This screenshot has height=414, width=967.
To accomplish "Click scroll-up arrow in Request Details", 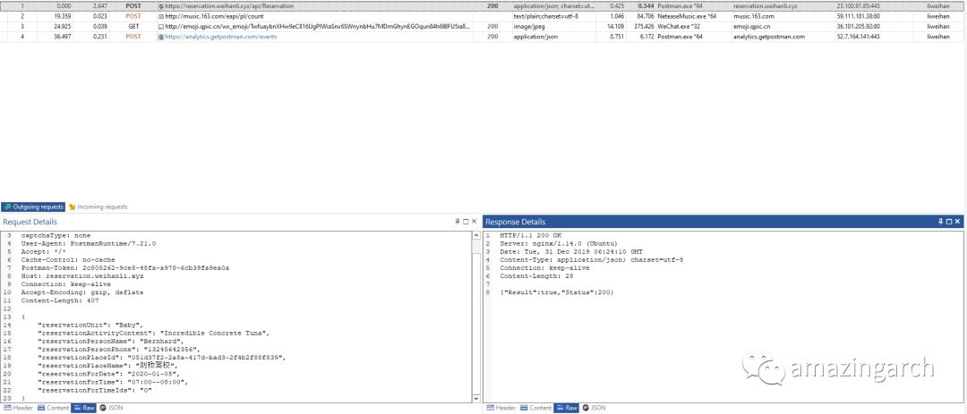I will (x=476, y=235).
